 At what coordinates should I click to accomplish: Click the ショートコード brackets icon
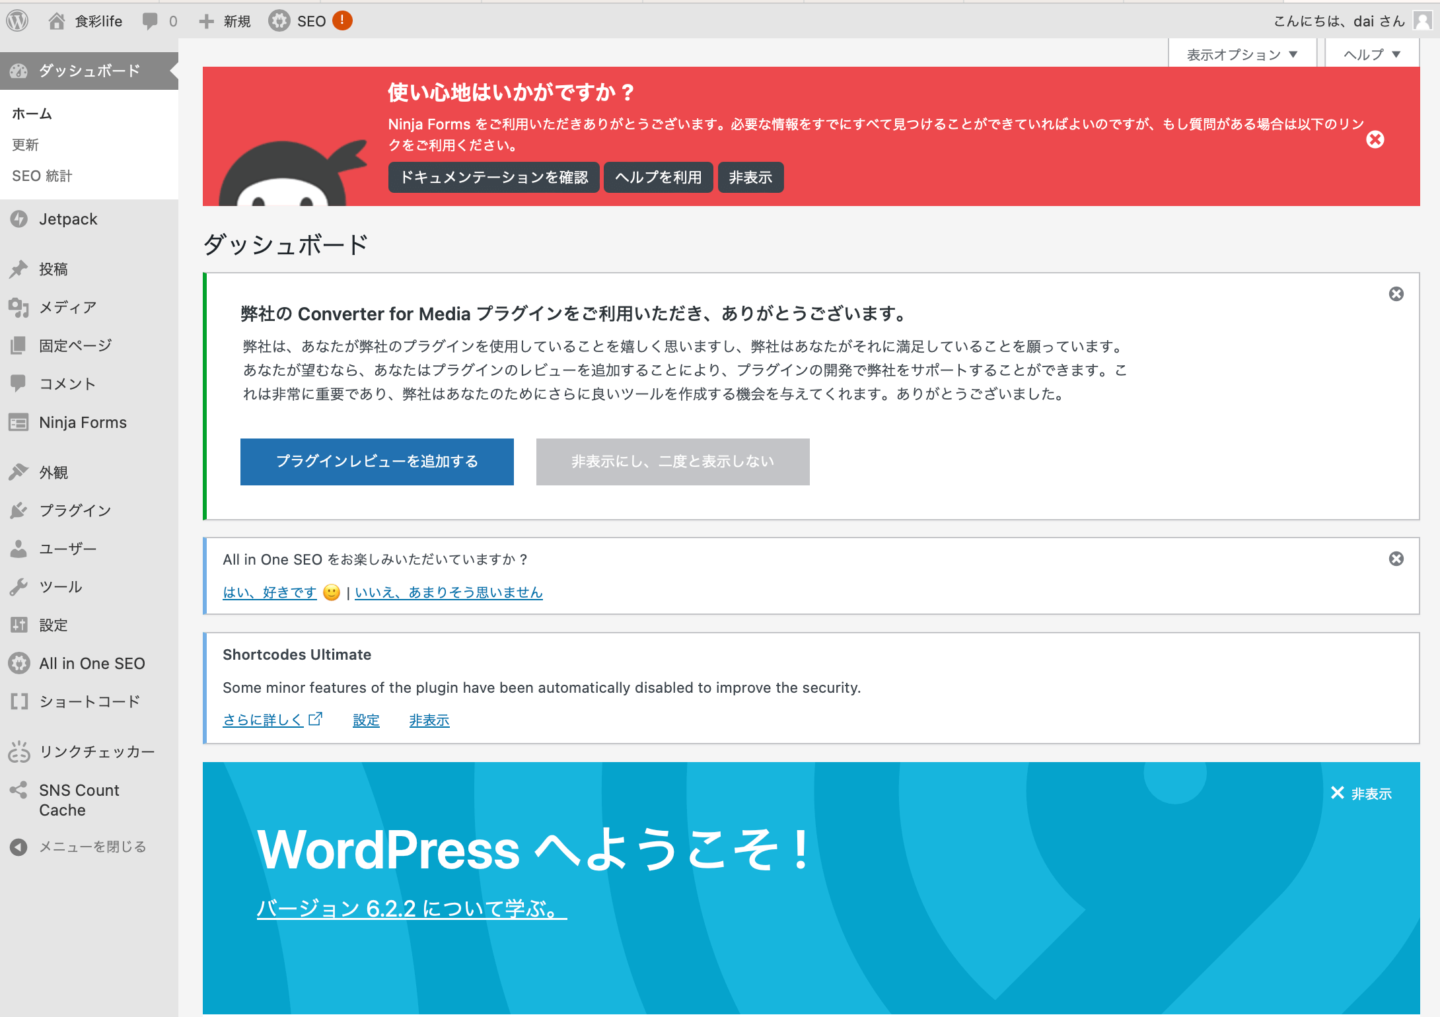[19, 701]
